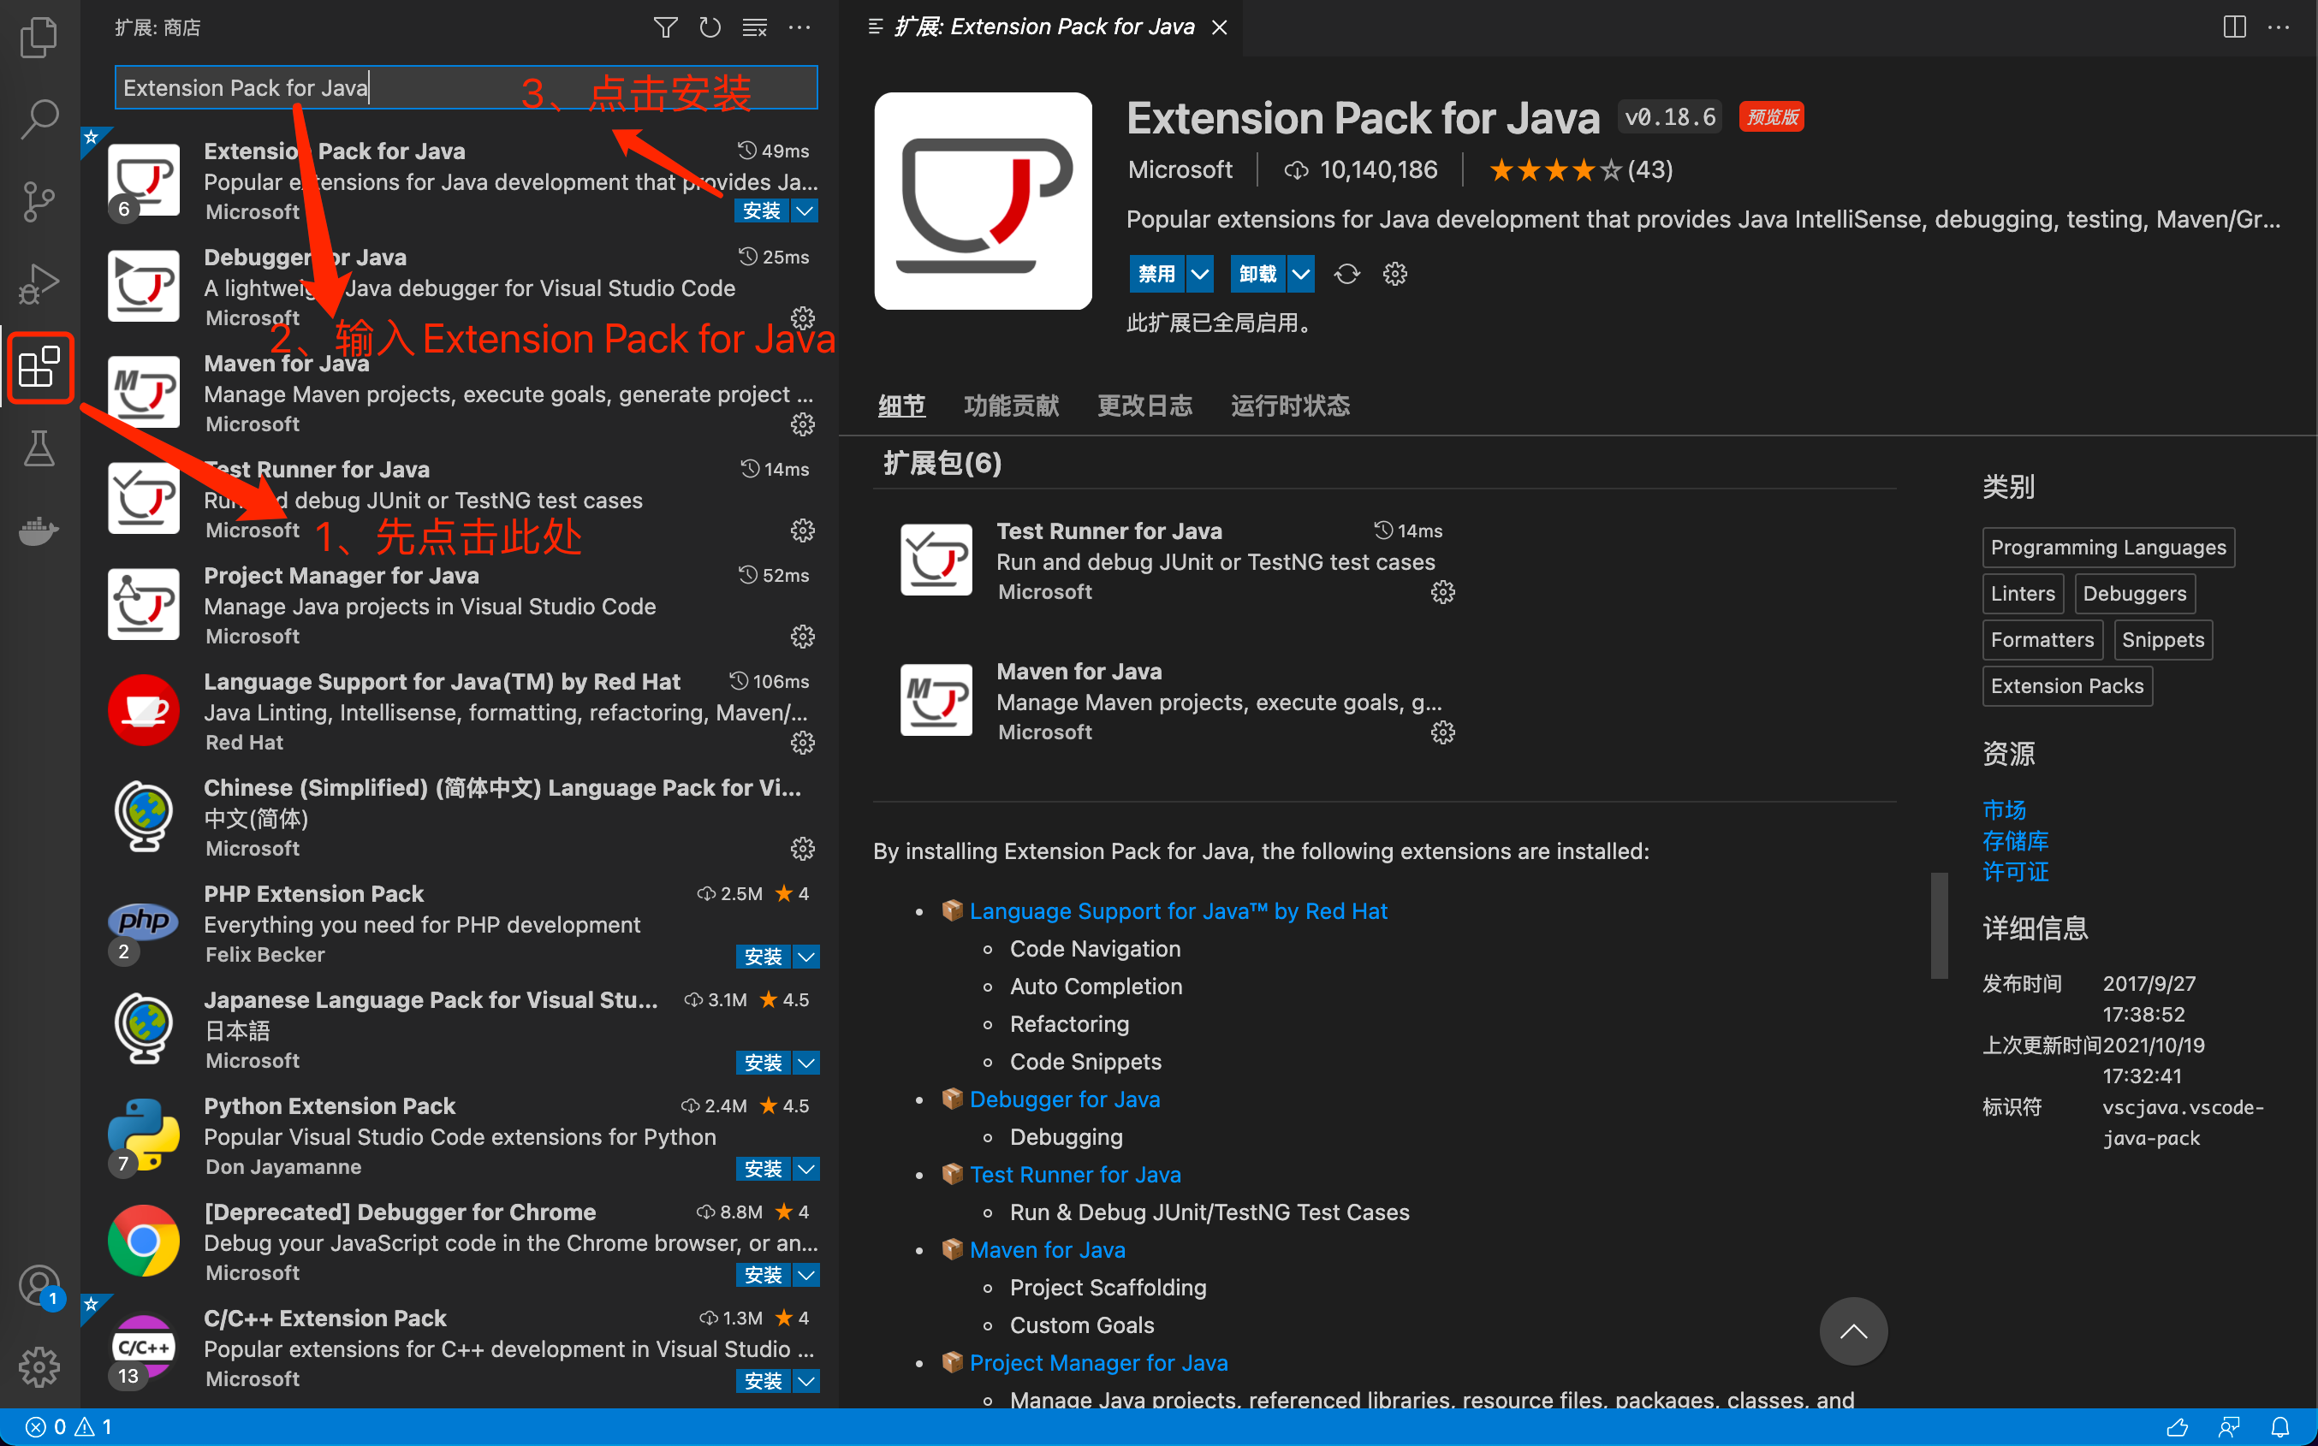The width and height of the screenshot is (2318, 1446).
Task: Click the Programming Languages category tag
Action: tap(2108, 547)
